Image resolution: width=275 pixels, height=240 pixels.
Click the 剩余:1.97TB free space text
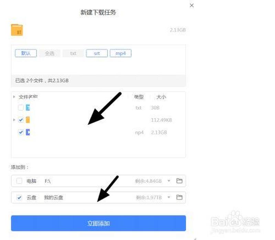[x=149, y=198]
